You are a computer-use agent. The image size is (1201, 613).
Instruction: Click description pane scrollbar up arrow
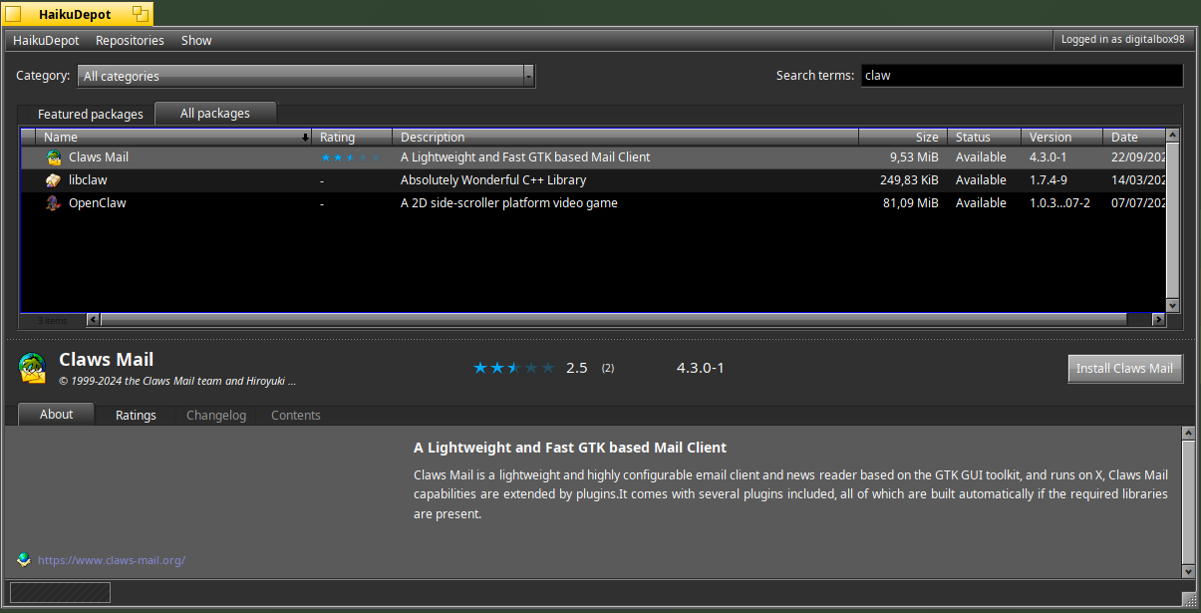(x=1188, y=434)
